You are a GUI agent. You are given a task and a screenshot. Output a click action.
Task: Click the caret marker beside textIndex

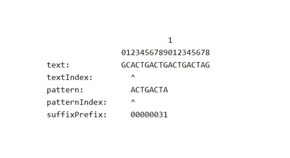133,77
